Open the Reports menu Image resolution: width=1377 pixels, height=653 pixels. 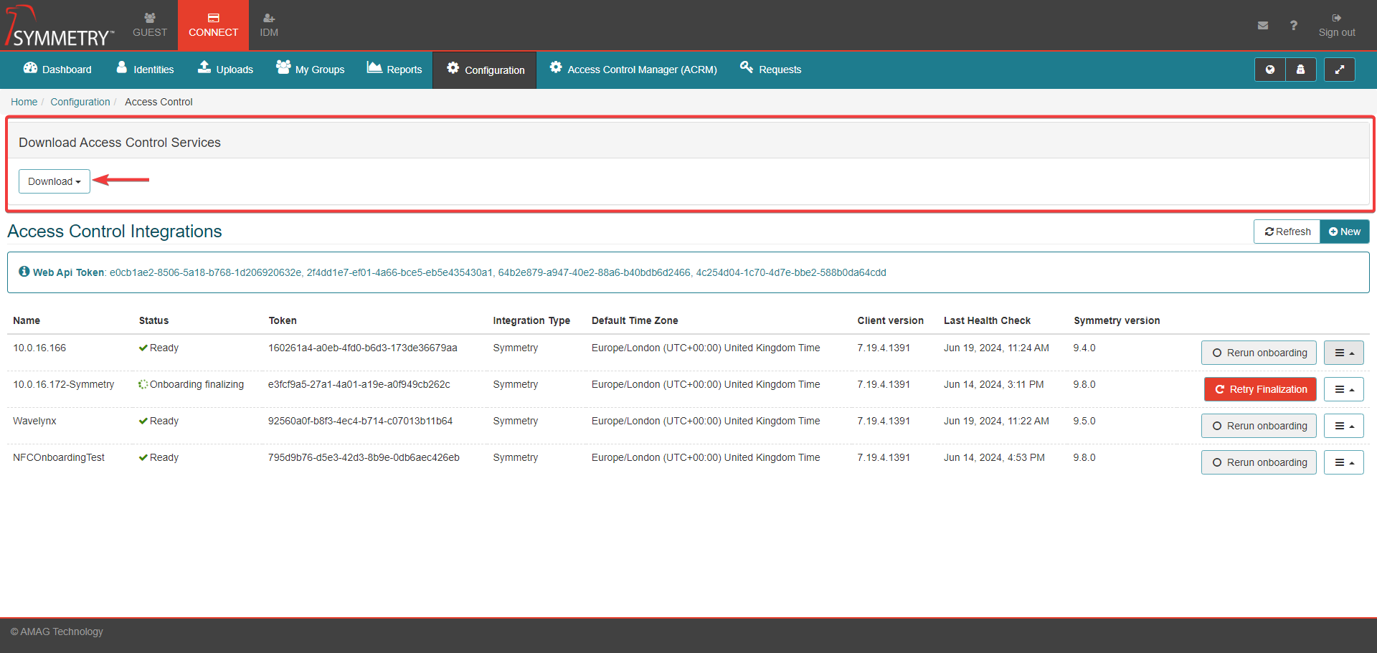tap(394, 70)
